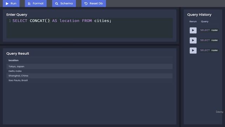Run the current SQL query
Image resolution: width=225 pixels, height=127 pixels.
11,3
